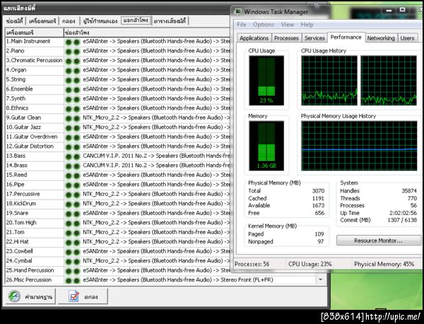Click the Memory 1.36 GB gauge
The width and height of the screenshot is (424, 324).
[266, 146]
